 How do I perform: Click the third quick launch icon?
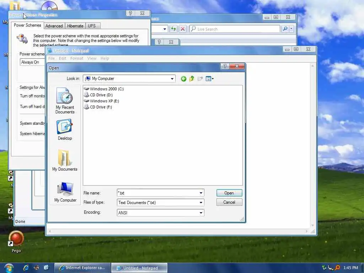tap(46, 268)
